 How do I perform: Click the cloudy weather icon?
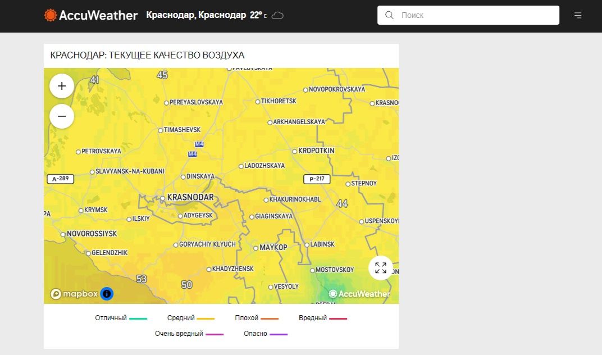[x=277, y=16]
